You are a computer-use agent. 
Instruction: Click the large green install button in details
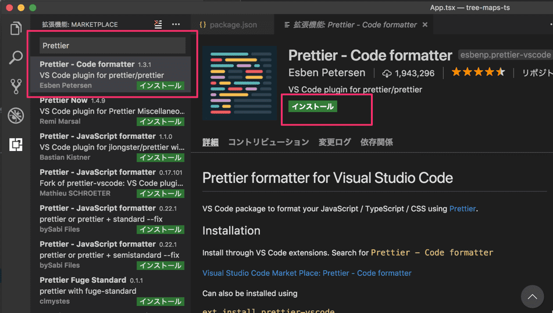312,106
